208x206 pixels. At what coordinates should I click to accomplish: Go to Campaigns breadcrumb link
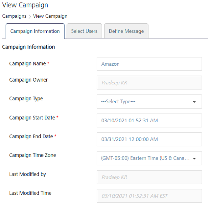click(x=14, y=16)
